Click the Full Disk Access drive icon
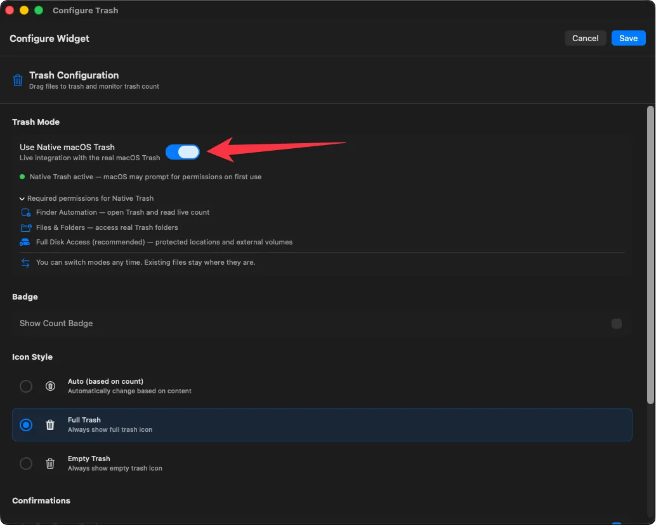Screen dimensions: 656x525 point(25,243)
